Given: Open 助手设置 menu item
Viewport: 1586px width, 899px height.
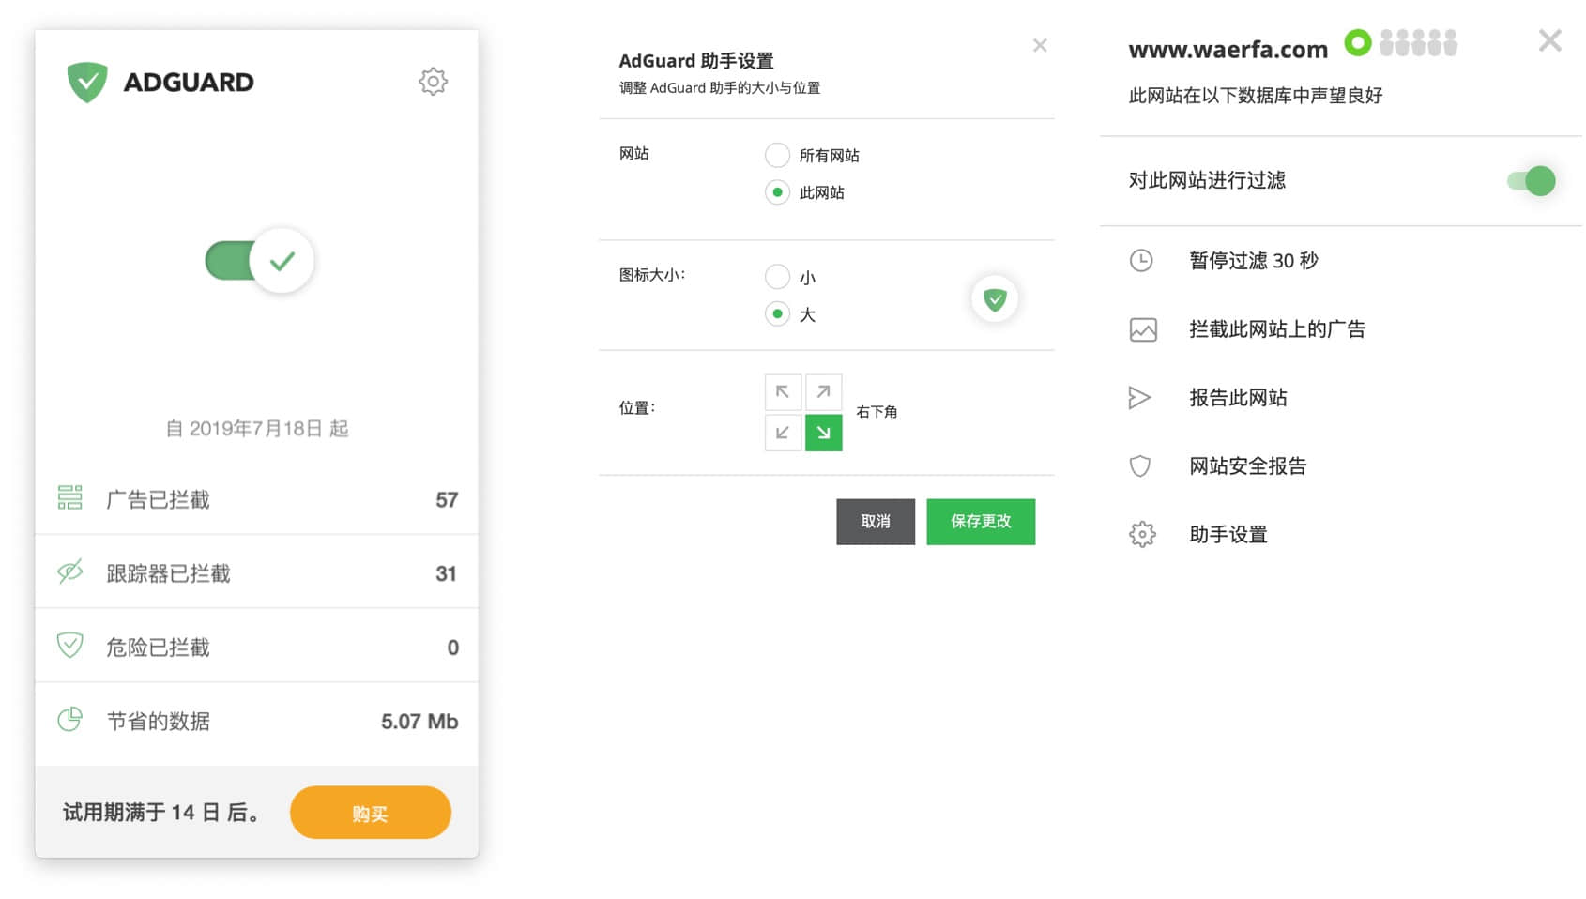Looking at the screenshot, I should [1228, 535].
